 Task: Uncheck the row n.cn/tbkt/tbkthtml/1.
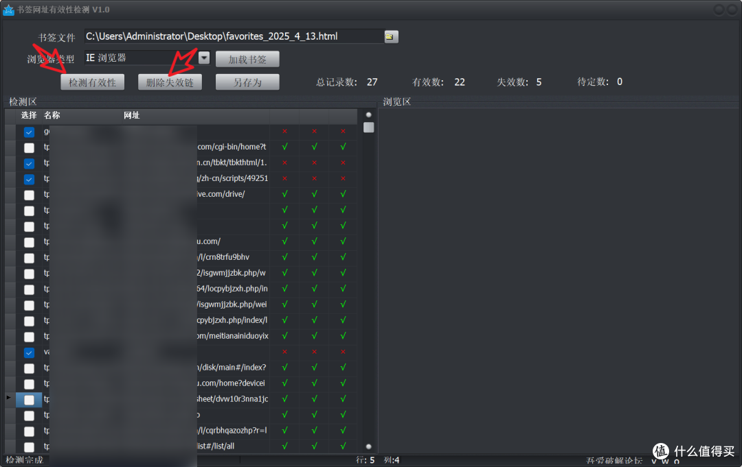(x=29, y=164)
